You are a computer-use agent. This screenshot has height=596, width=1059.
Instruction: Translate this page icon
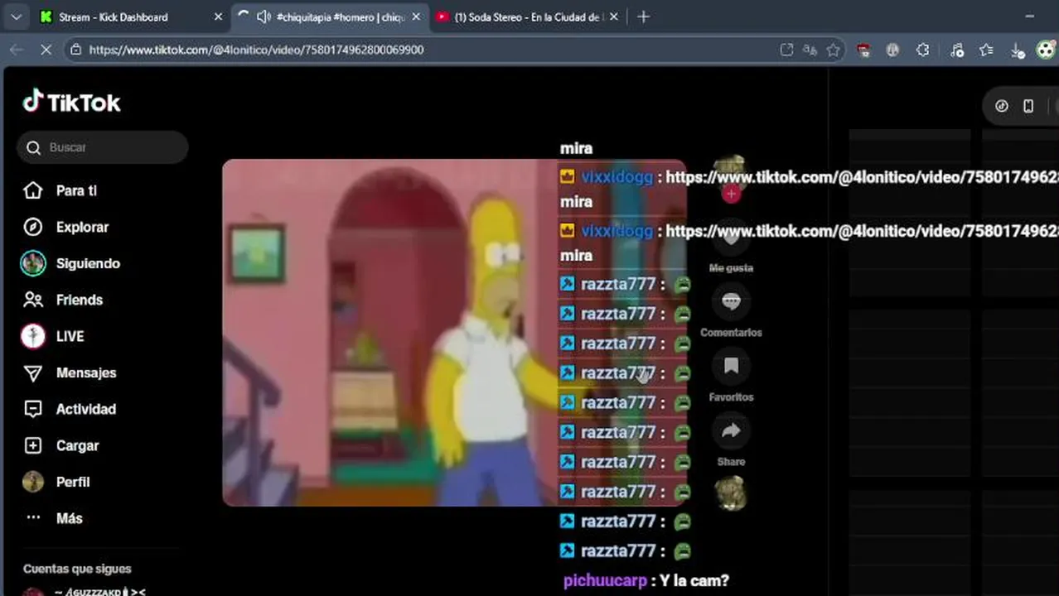click(810, 50)
